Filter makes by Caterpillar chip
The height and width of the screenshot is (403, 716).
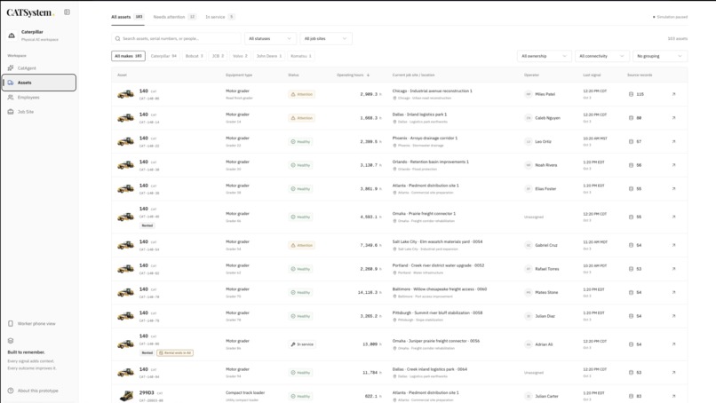tap(163, 56)
